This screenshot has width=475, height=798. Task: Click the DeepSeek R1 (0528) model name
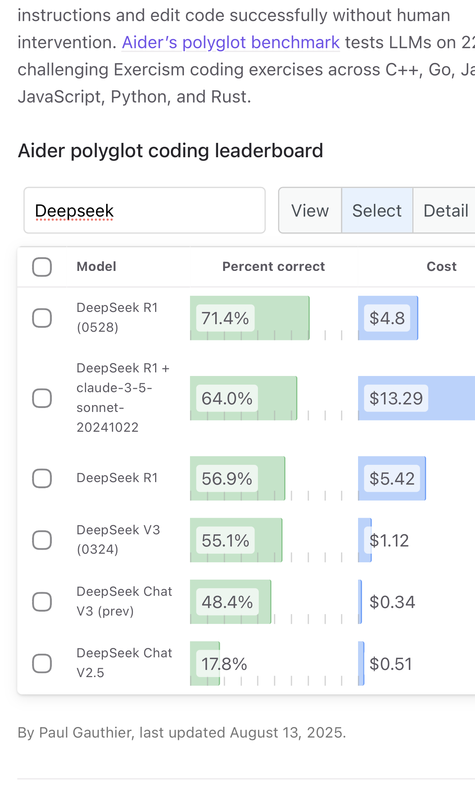[x=117, y=317]
